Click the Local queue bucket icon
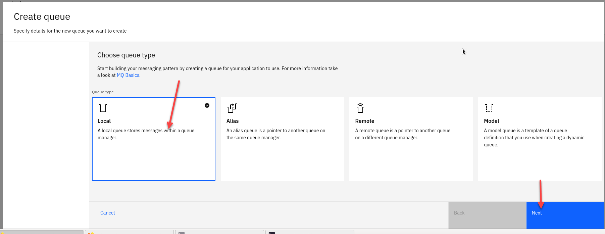This screenshot has width=605, height=234. (103, 108)
